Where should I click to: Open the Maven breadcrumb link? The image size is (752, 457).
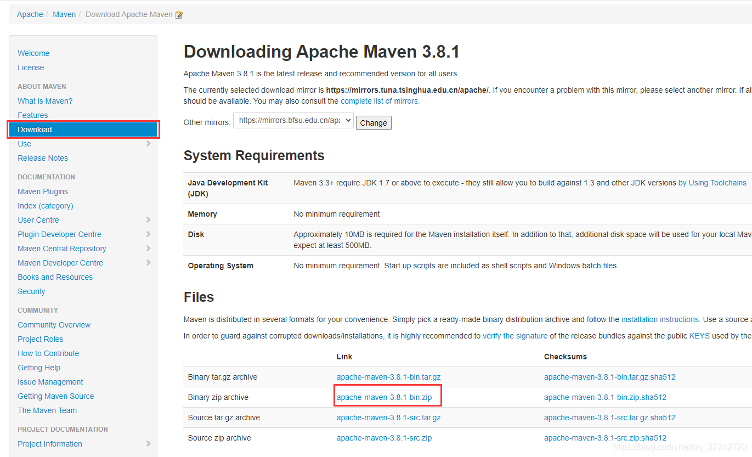pos(64,14)
